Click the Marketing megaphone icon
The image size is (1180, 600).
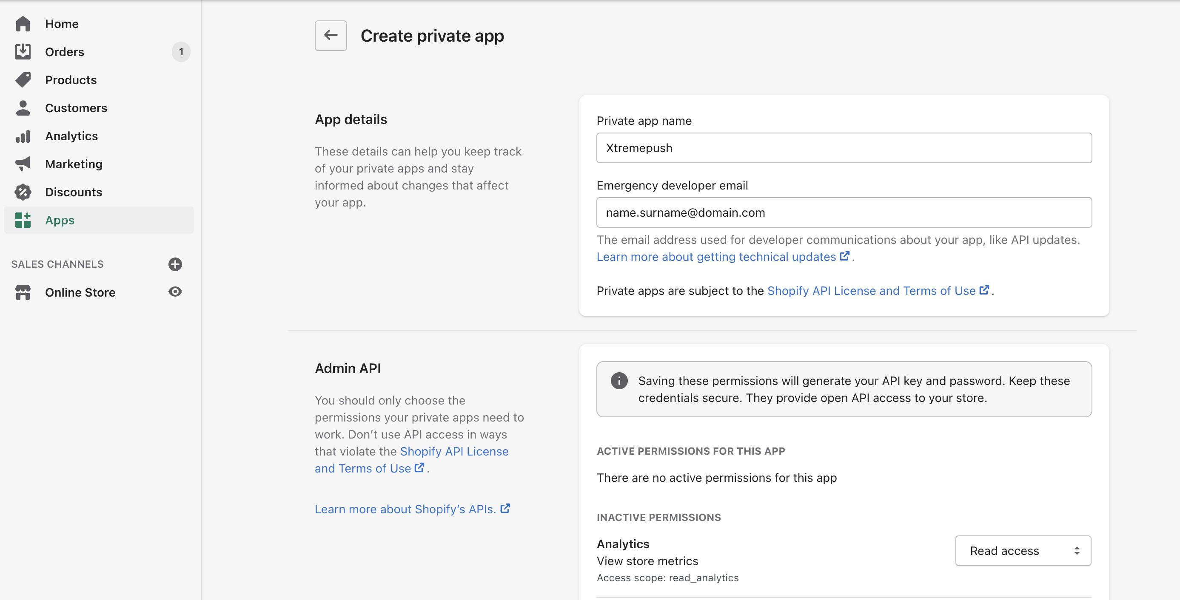click(x=23, y=164)
